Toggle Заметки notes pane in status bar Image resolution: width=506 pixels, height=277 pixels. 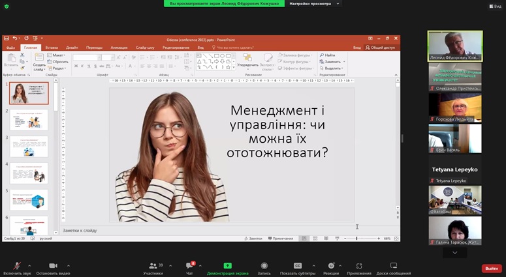click(253, 239)
